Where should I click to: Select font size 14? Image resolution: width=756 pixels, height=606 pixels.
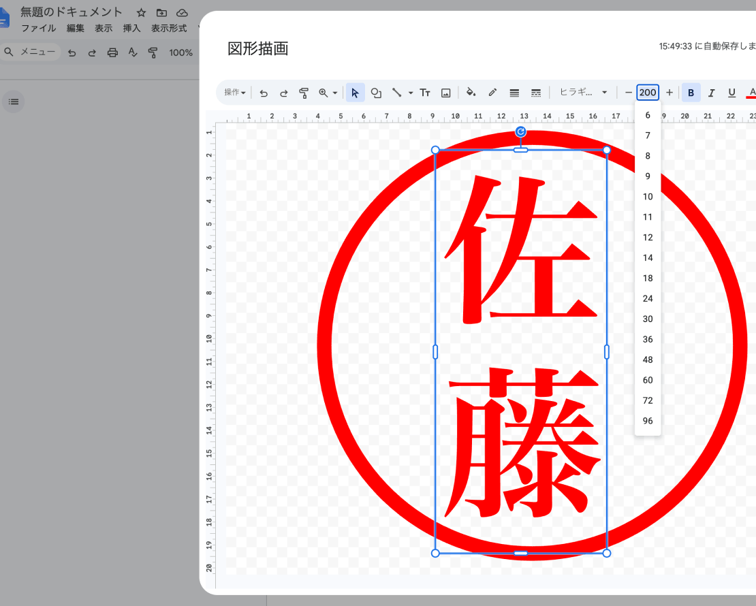[648, 258]
